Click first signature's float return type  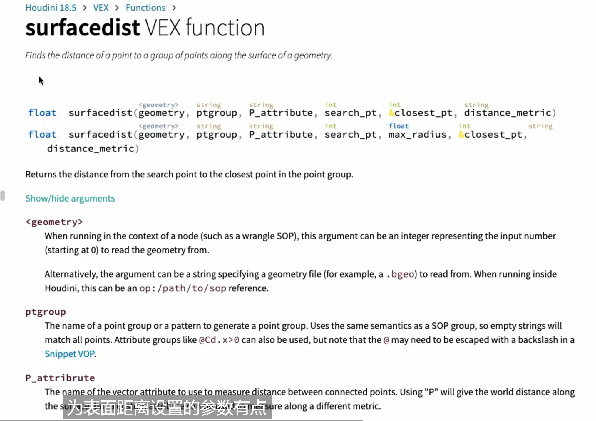click(42, 113)
